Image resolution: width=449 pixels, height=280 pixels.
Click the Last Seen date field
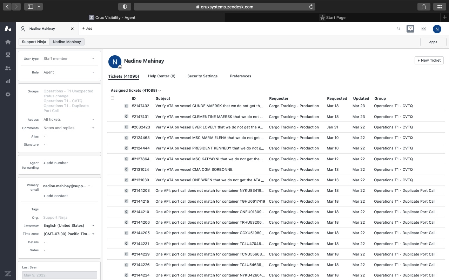[60, 275]
